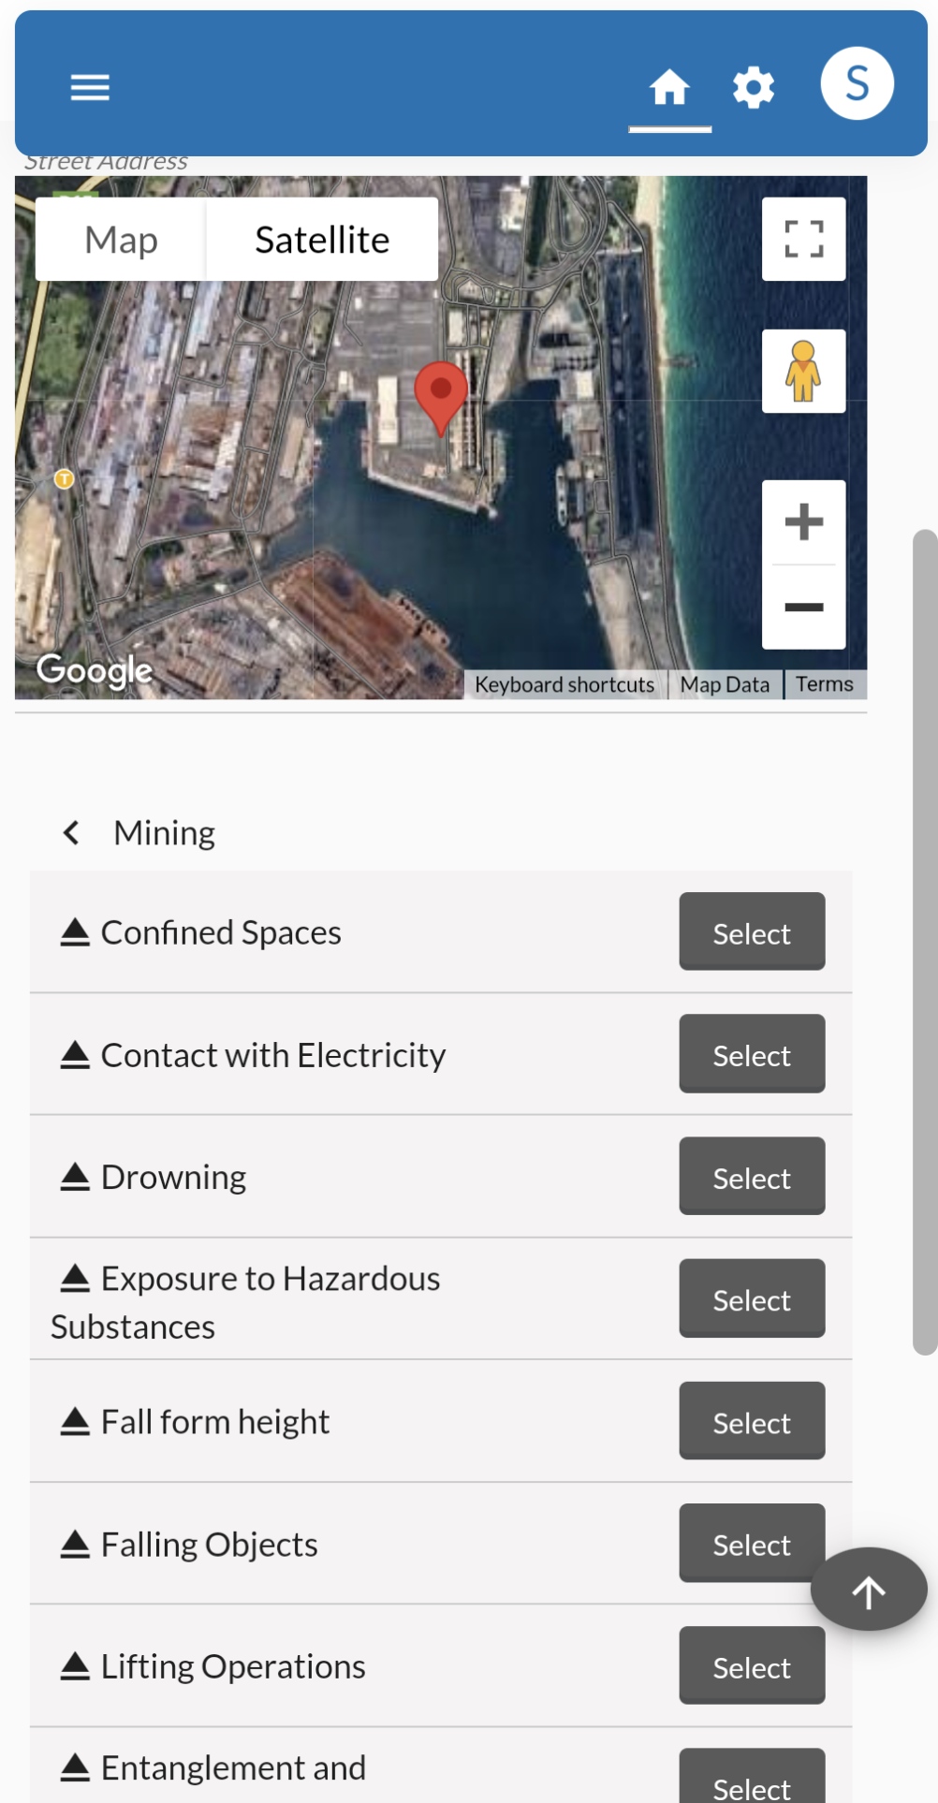Click the red location pin marker

click(x=441, y=393)
